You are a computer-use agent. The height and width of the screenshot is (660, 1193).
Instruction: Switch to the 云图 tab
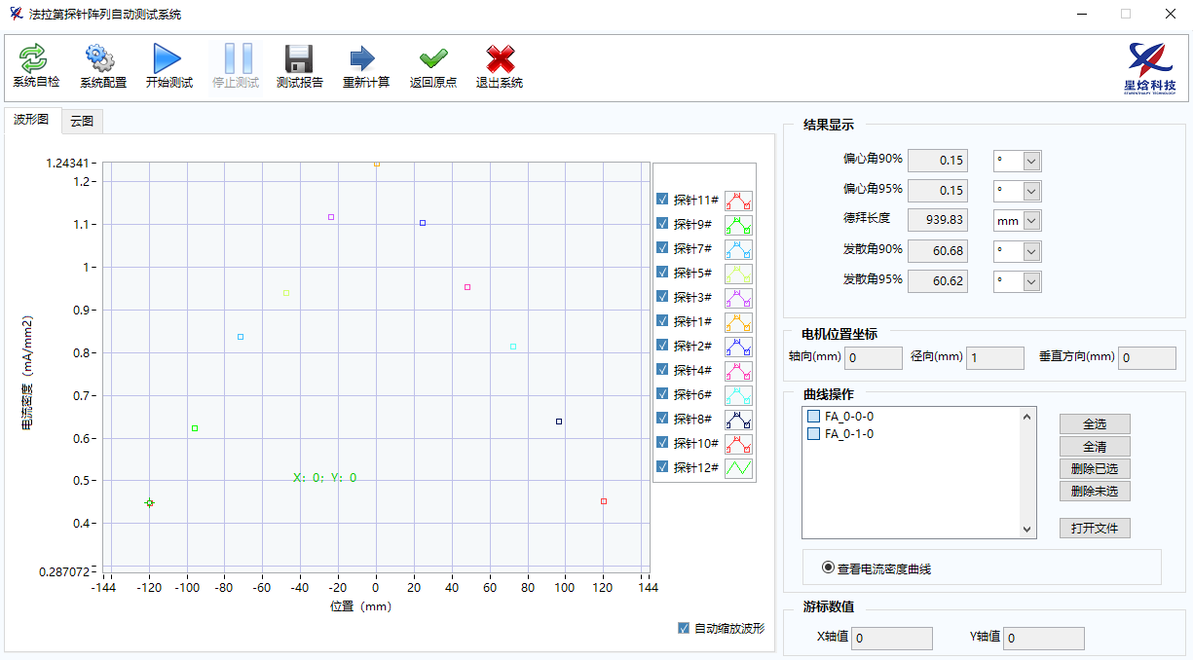[82, 122]
